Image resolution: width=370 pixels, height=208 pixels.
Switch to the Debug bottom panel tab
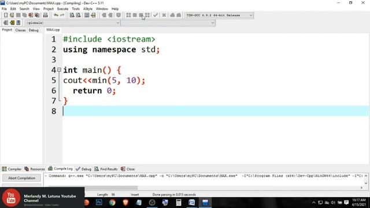coord(83,169)
